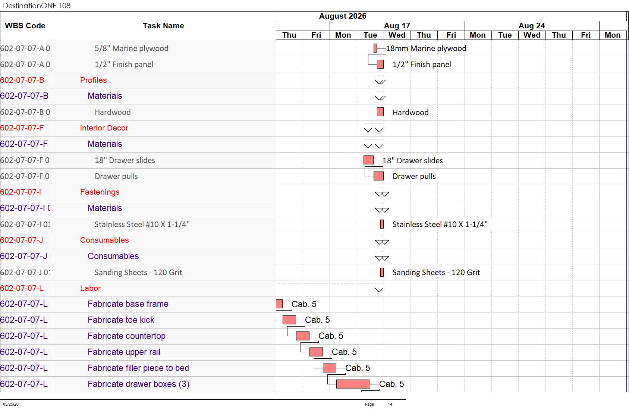The width and height of the screenshot is (629, 409).
Task: Select the Fabricate countertop task
Action: [x=126, y=336]
